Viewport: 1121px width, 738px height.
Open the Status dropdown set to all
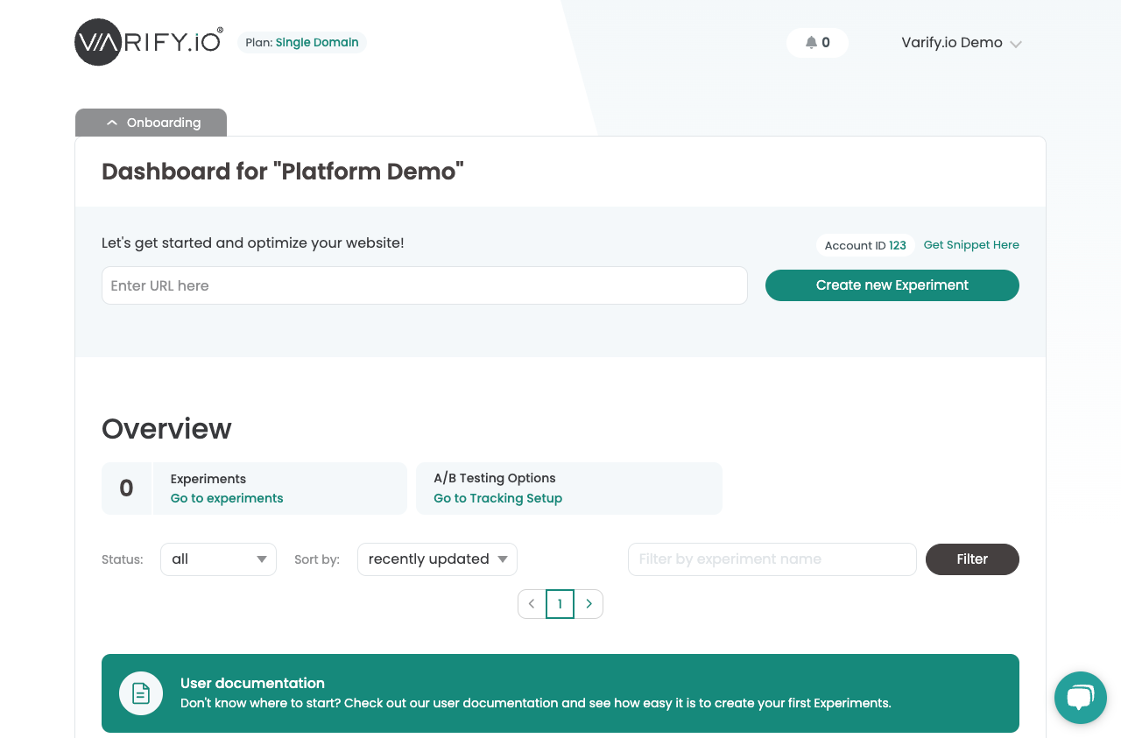[218, 559]
